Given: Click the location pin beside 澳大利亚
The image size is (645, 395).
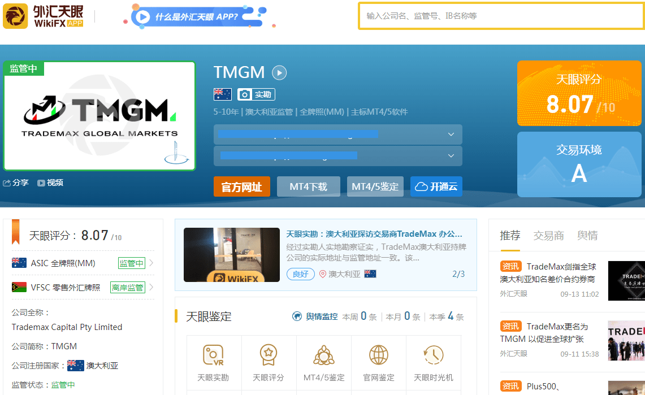Looking at the screenshot, I should coord(323,274).
